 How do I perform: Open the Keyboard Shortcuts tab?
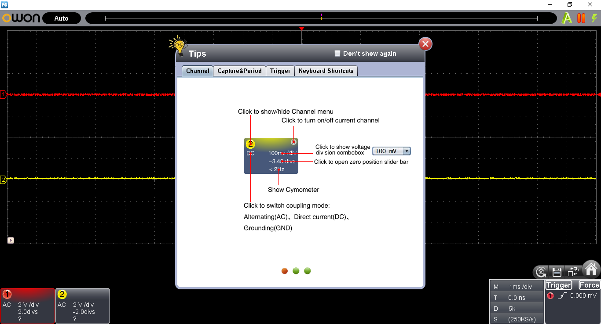(x=326, y=71)
